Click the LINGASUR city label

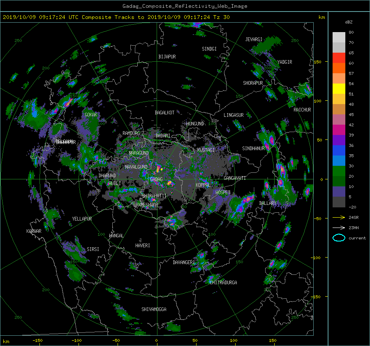[x=234, y=115]
